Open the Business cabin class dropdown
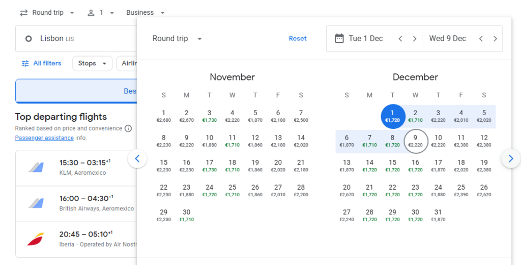 click(145, 13)
